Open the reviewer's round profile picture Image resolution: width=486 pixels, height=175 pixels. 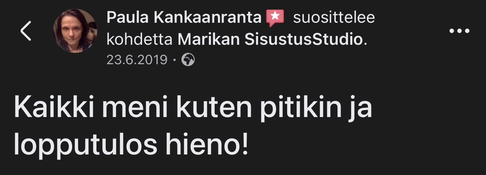pos(75,31)
